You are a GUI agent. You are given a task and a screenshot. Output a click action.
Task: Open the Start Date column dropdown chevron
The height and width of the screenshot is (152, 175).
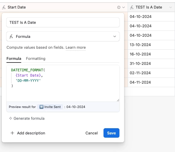coord(124,7)
